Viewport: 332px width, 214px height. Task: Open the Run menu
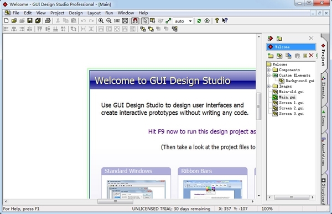coord(109,13)
